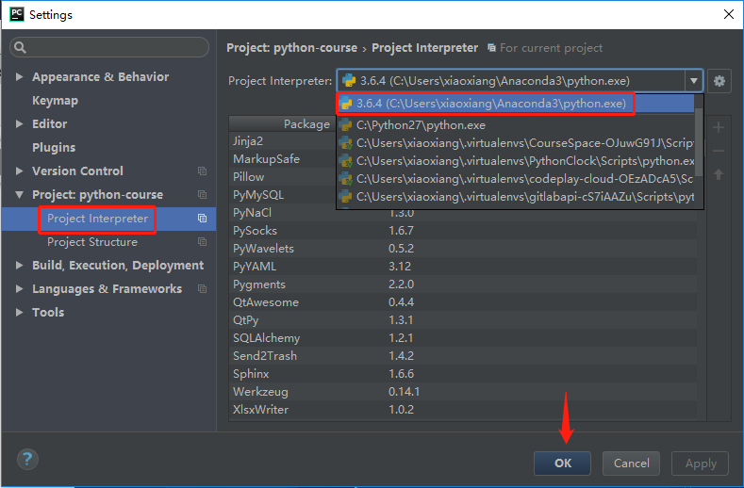Select the QtPy package row
744x488 pixels.
[463, 320]
